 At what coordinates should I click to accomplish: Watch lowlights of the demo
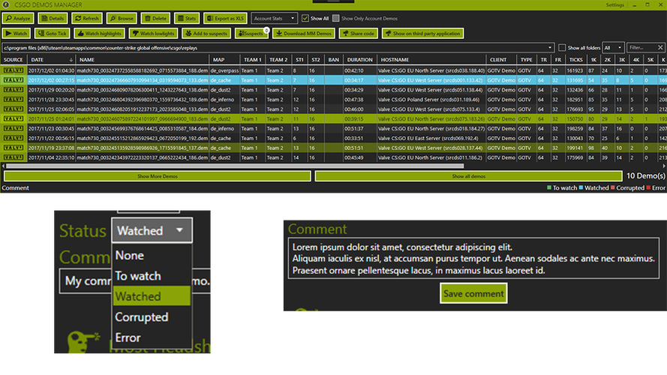click(x=153, y=33)
